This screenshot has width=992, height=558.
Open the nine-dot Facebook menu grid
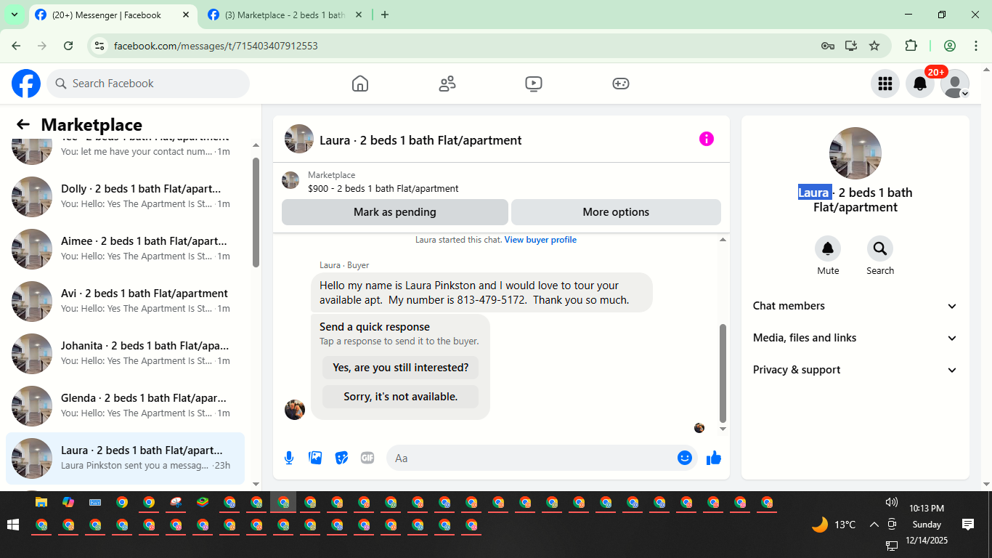[x=885, y=84]
